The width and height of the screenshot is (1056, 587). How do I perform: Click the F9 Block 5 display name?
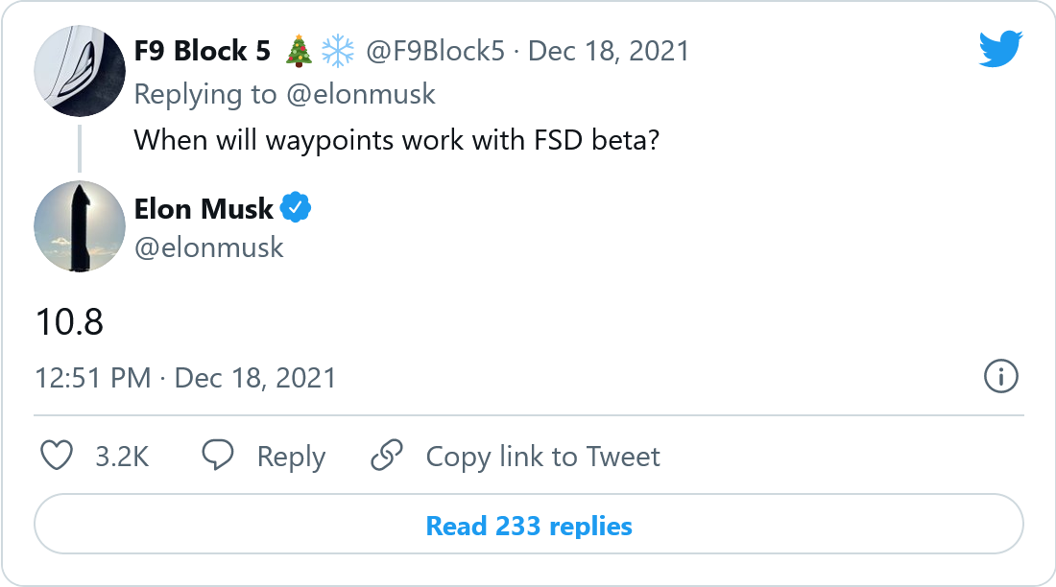(x=203, y=51)
